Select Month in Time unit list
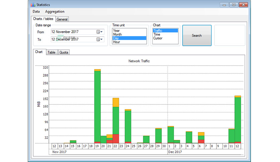 pos(129,34)
